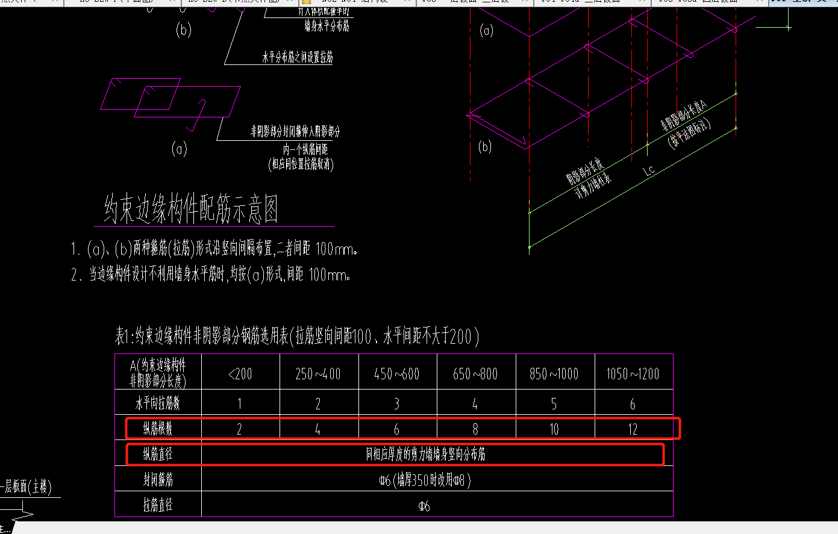Click the 1050~1200 column header
Image resolution: width=838 pixels, height=534 pixels.
point(633,374)
